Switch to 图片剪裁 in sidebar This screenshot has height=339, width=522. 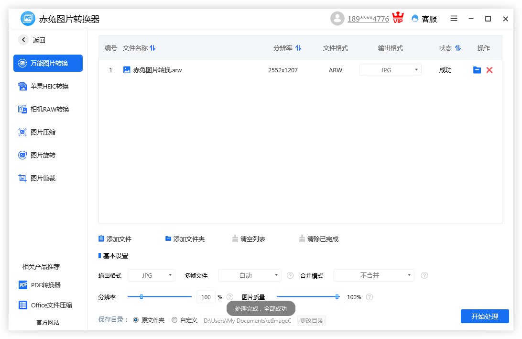(x=37, y=178)
